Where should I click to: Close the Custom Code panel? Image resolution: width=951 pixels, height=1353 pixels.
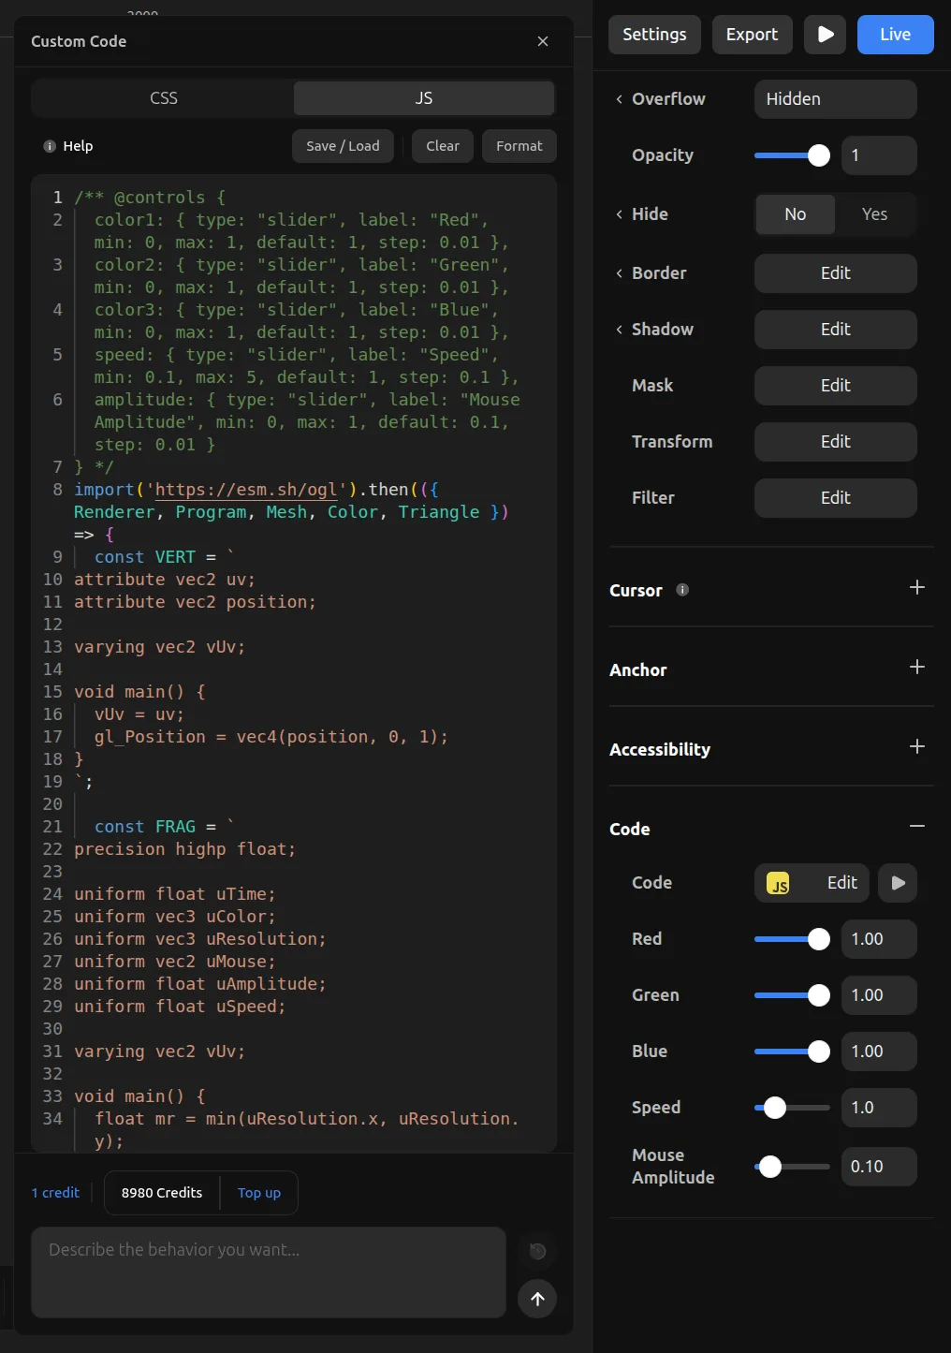(543, 41)
